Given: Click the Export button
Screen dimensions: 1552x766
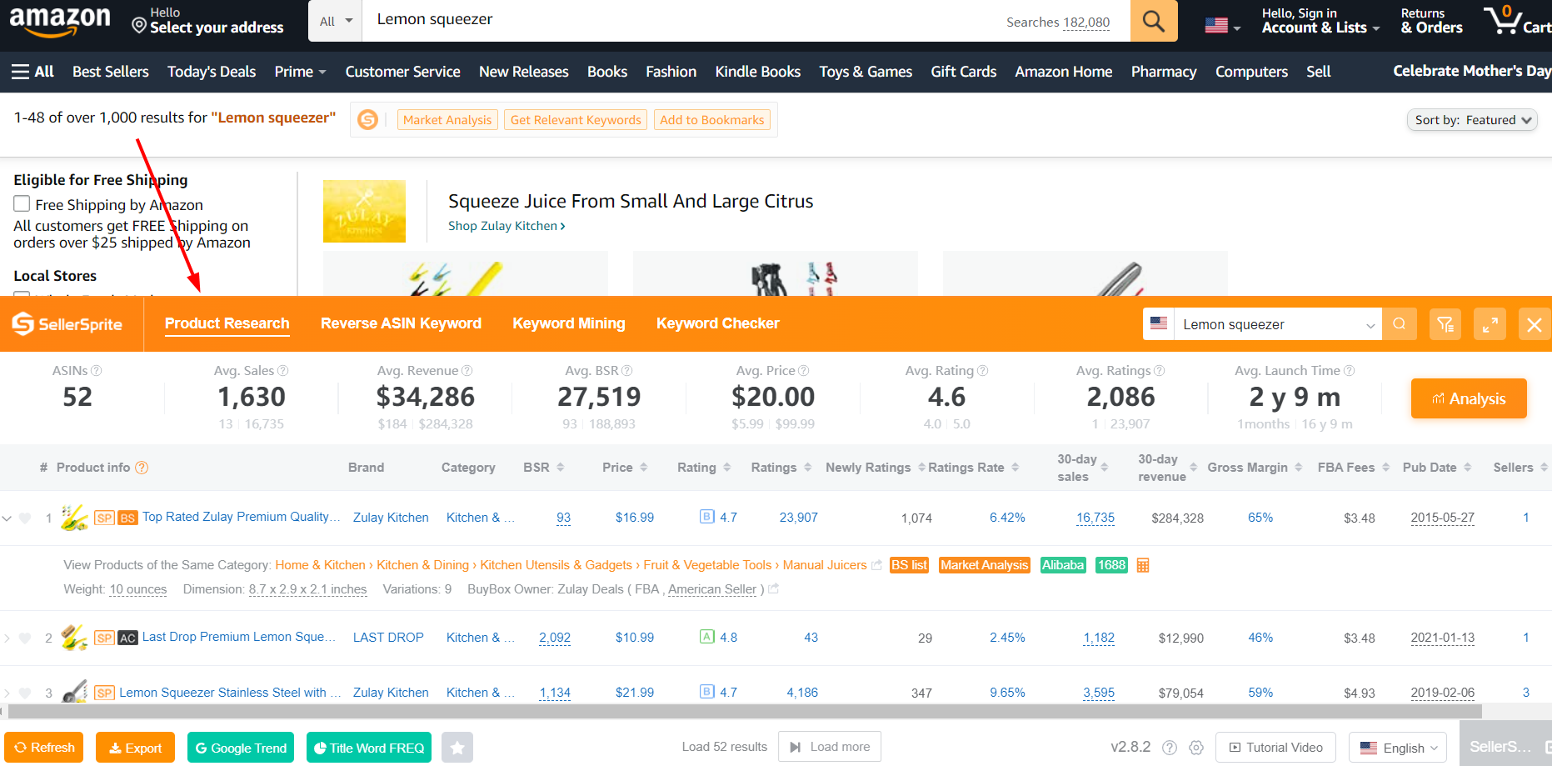Looking at the screenshot, I should (135, 748).
